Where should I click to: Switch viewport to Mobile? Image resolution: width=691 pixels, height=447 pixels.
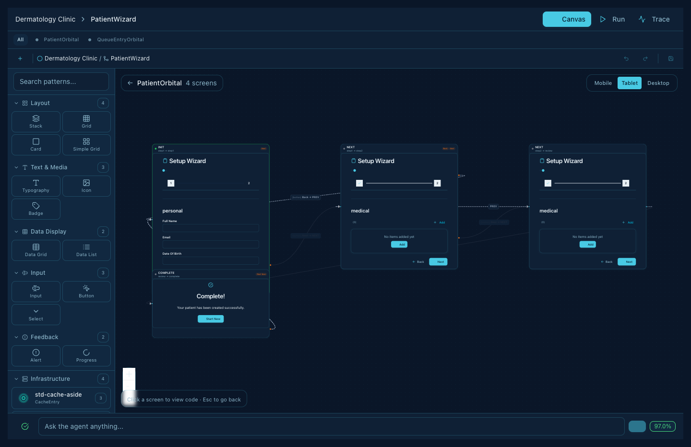click(603, 83)
